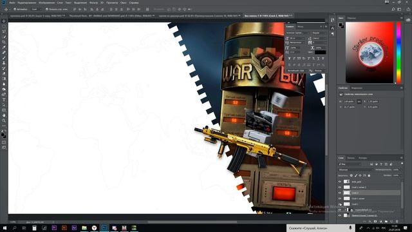Select the Hand tool
The image size is (412, 232).
click(4, 115)
